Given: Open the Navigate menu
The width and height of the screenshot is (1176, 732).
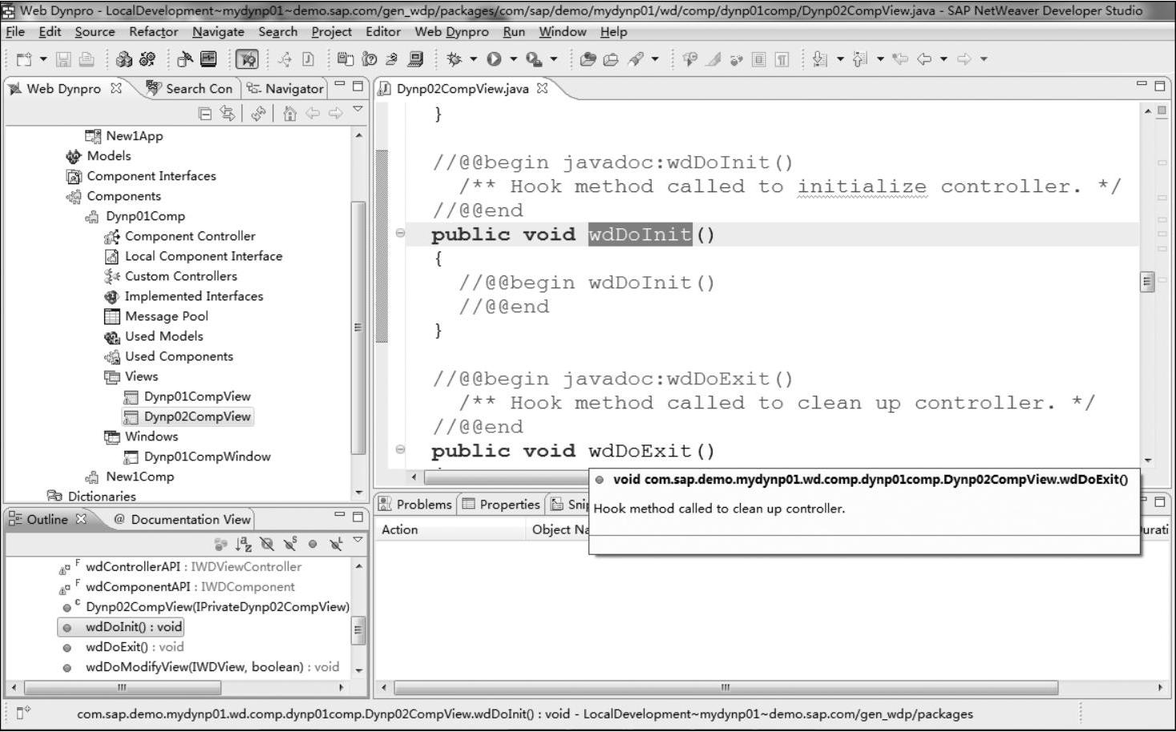Looking at the screenshot, I should (x=218, y=32).
